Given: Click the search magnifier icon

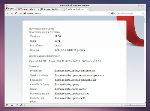Looking at the screenshot, I should pyautogui.click(x=143, y=13).
